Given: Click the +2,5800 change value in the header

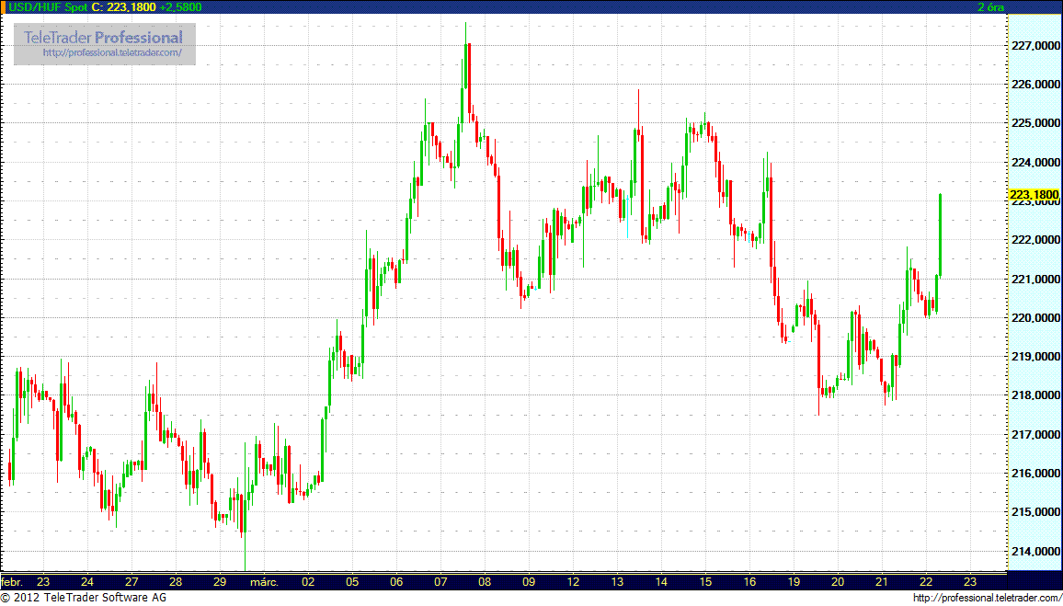Looking at the screenshot, I should [180, 6].
